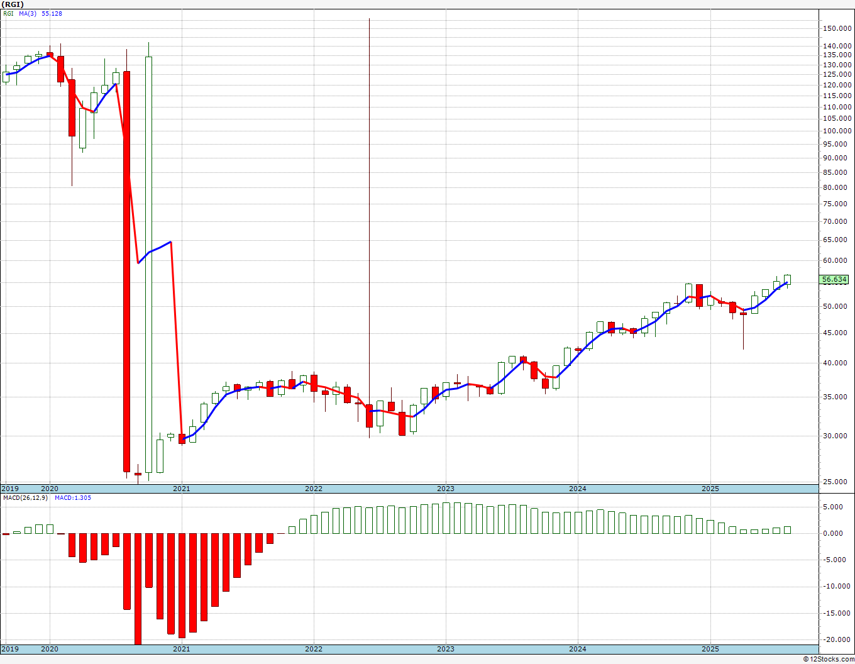Click 2022 on the price chart time axis
This screenshot has height=664, width=855.
click(x=313, y=489)
